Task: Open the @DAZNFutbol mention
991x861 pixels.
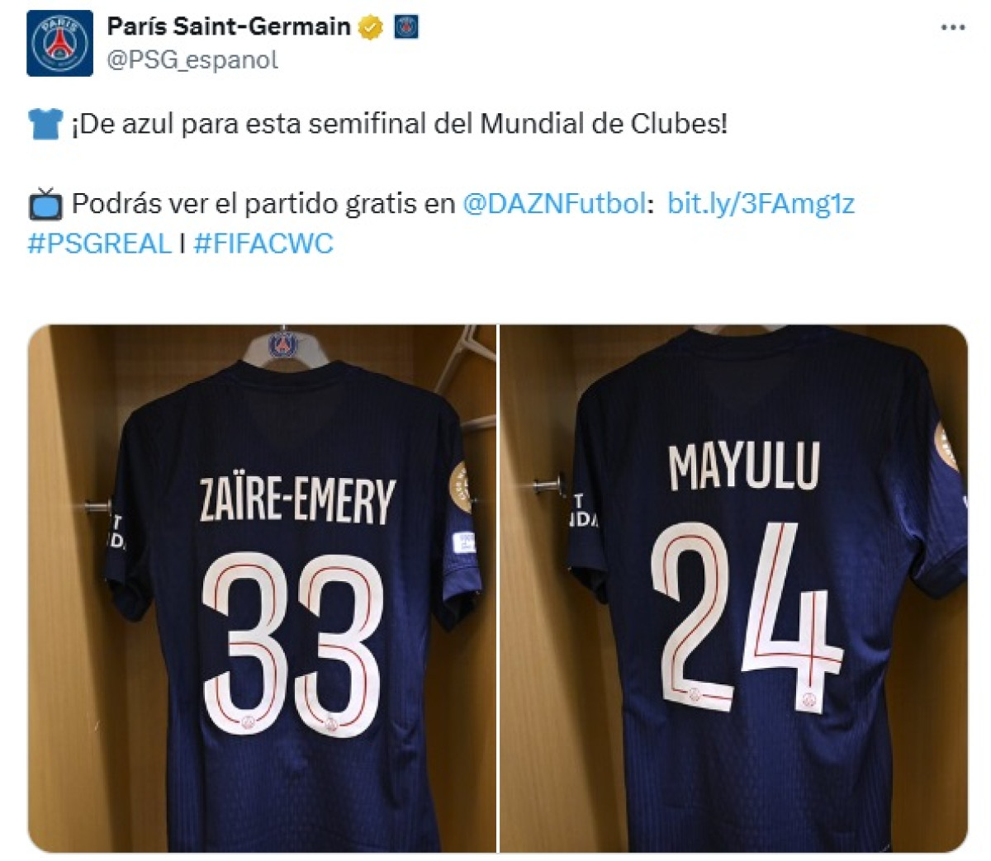Action: click(x=554, y=203)
